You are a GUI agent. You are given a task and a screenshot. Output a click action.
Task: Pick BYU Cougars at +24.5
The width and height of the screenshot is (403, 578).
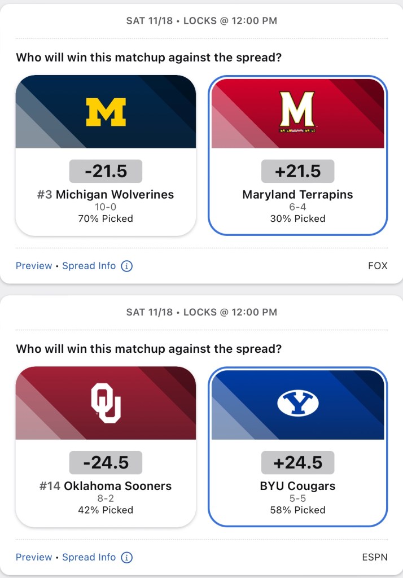[x=297, y=486]
